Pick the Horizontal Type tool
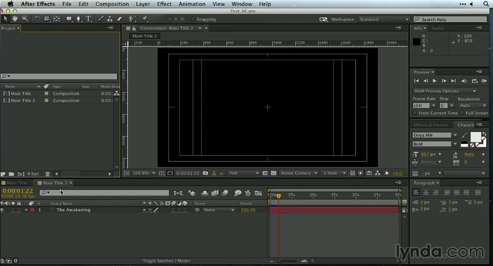The width and height of the screenshot is (493, 266). 88,19
